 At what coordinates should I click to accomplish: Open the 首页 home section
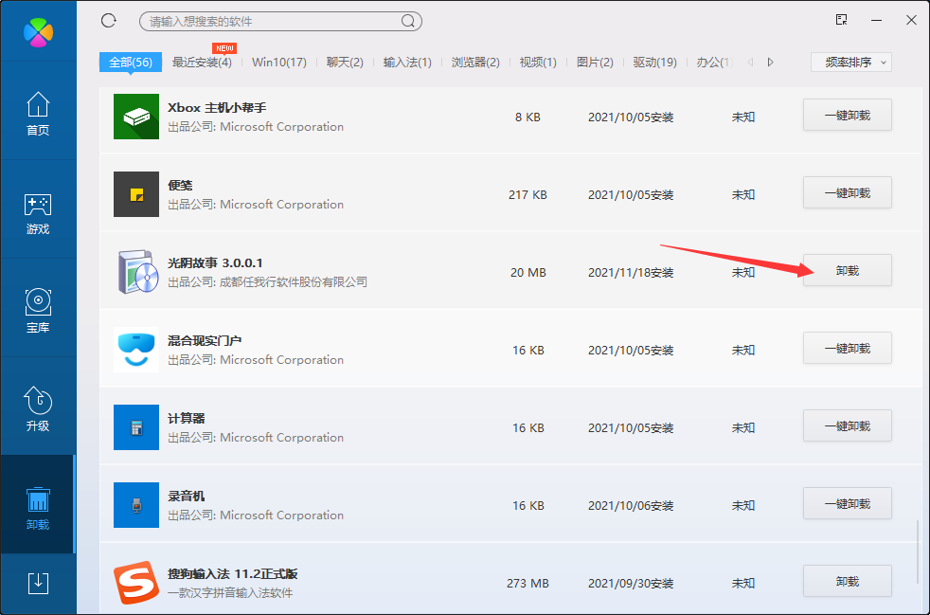click(x=38, y=114)
